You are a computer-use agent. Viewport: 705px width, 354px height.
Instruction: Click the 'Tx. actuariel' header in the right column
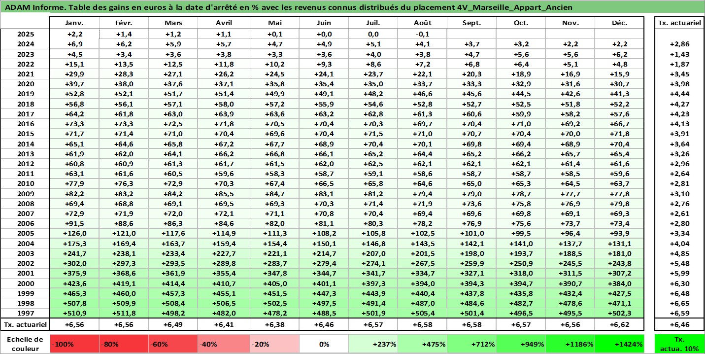click(x=679, y=23)
